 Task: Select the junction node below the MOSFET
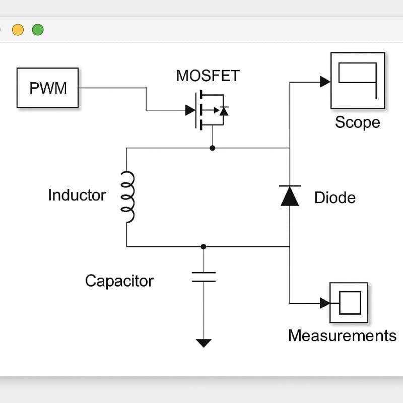(x=213, y=148)
